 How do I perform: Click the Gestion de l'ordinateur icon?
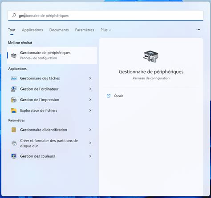click(14, 89)
